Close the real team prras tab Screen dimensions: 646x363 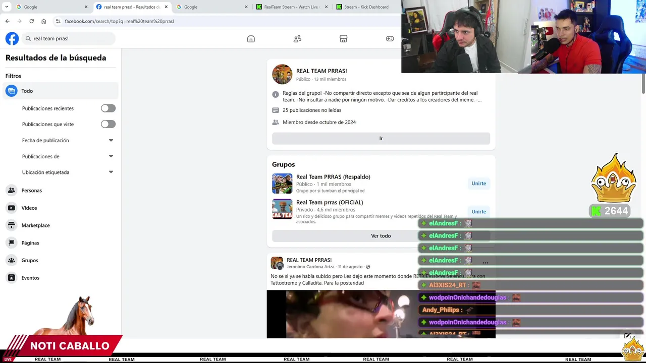pyautogui.click(x=166, y=7)
